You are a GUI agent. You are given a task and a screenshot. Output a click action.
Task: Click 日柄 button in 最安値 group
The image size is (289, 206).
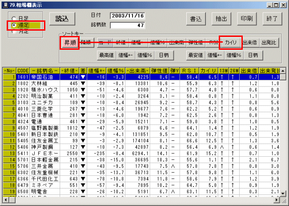click(253, 55)
